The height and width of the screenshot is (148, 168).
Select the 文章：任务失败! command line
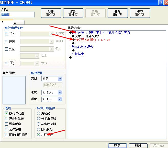click(x=86, y=36)
